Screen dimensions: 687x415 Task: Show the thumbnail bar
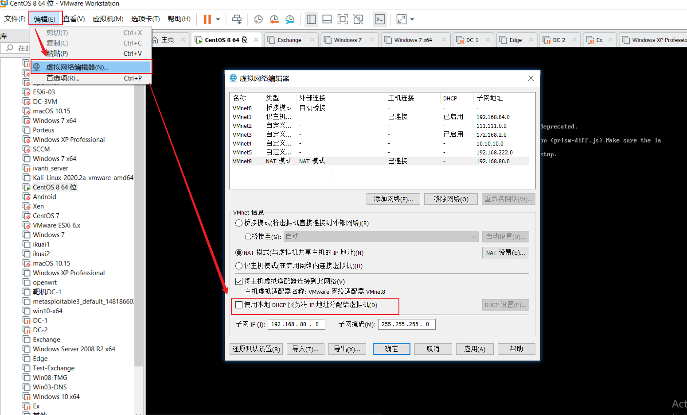pos(327,19)
